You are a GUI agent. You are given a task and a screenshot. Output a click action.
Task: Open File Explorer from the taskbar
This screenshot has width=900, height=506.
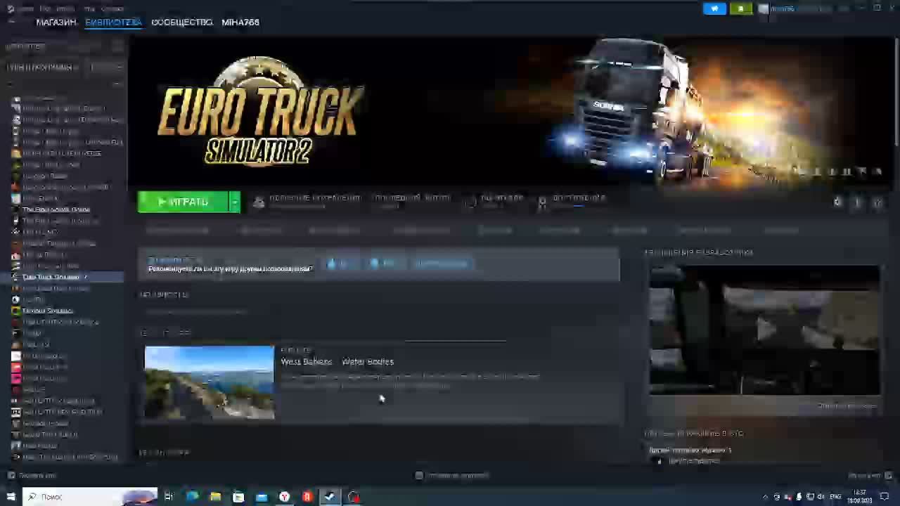click(215, 497)
